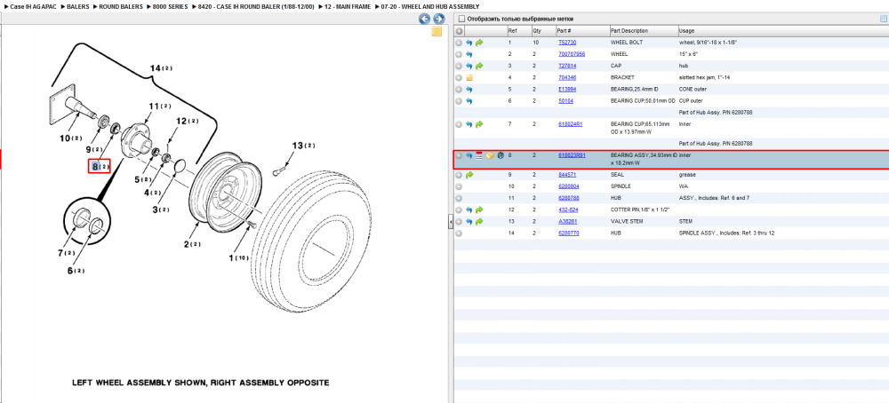Click 'SPINDLE' description cell

pyautogui.click(x=619, y=186)
